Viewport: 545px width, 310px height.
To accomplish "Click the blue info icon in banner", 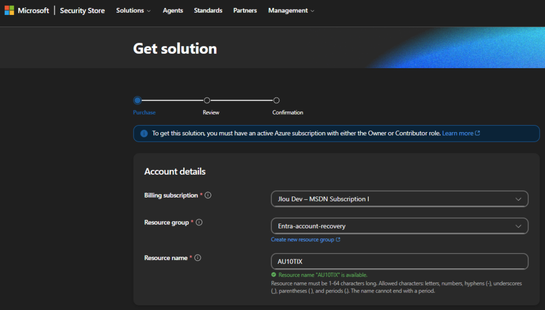I will coord(144,134).
